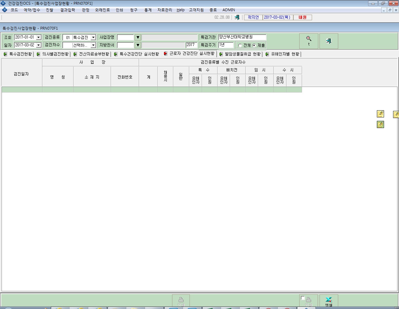The image size is (399, 309).
Task: Click the 곽지언 user button
Action: tap(253, 17)
